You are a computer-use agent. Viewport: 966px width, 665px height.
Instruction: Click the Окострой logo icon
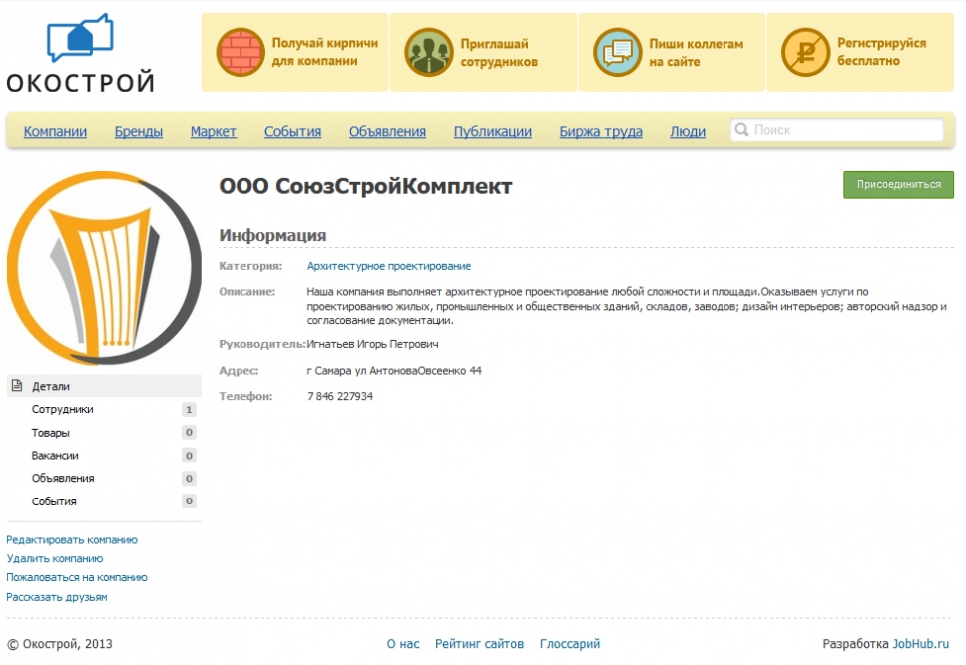[x=80, y=37]
